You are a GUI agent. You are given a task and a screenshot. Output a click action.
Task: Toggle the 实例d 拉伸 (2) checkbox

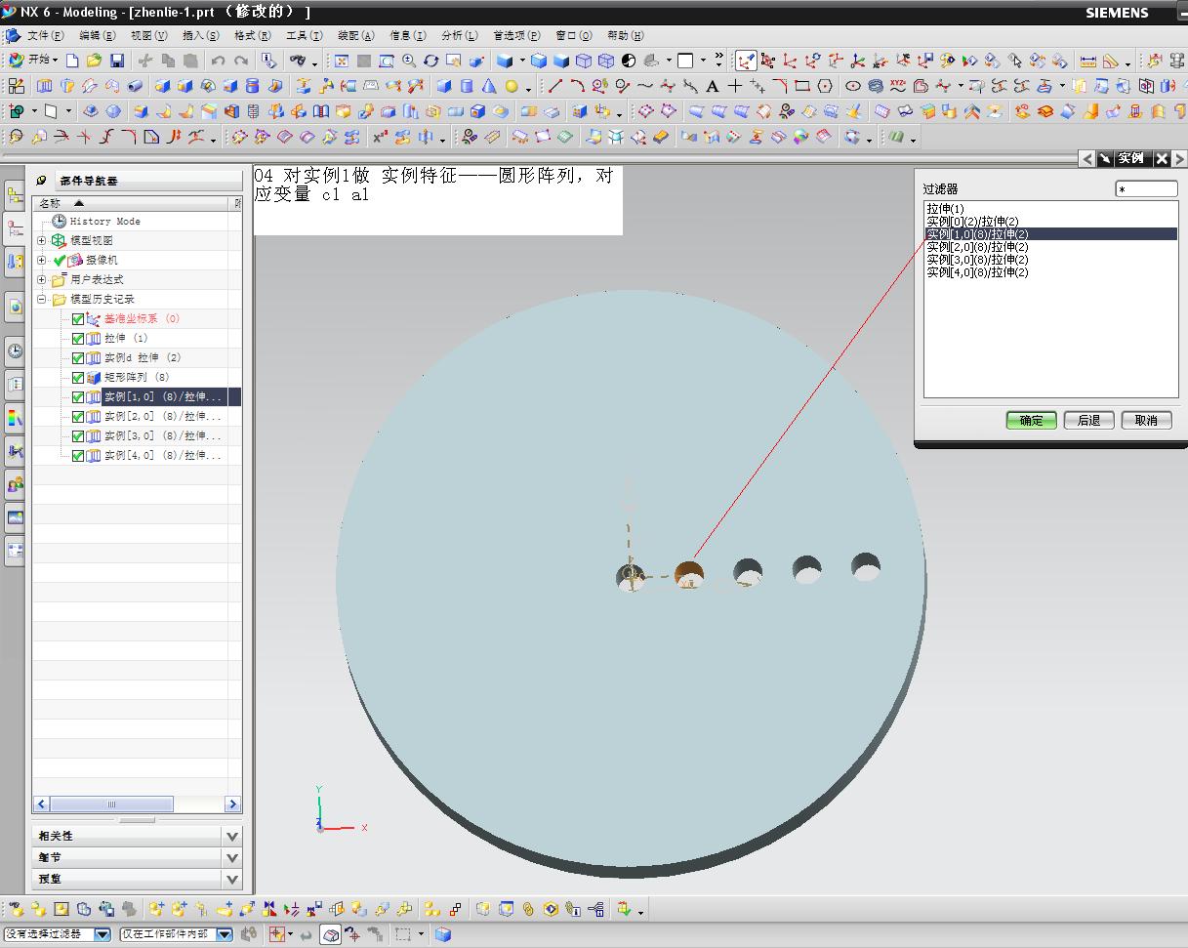click(78, 358)
